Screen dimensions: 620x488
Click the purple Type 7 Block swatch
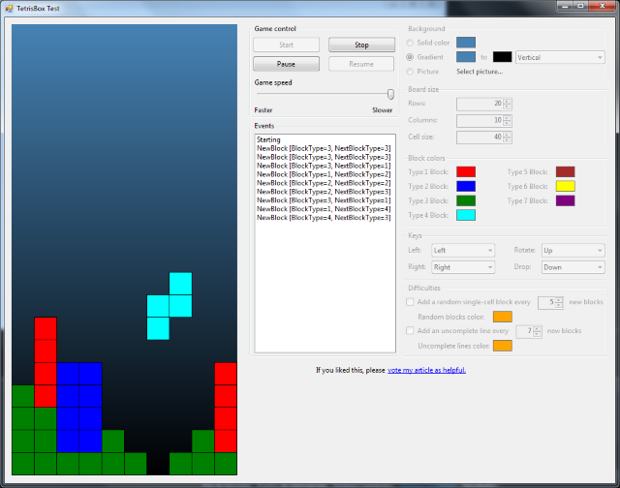(566, 200)
